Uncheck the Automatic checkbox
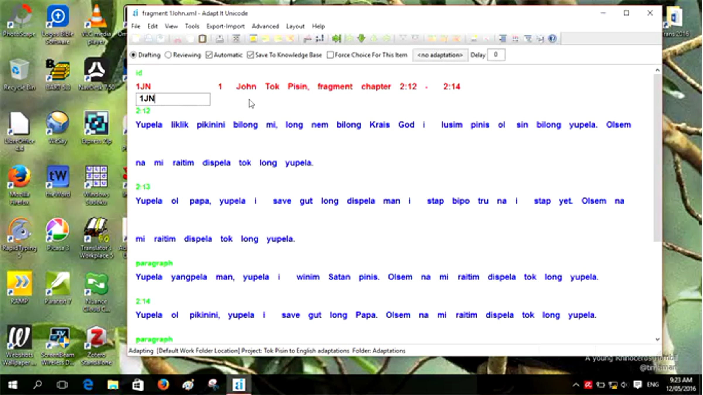This screenshot has width=703, height=395. click(x=209, y=55)
